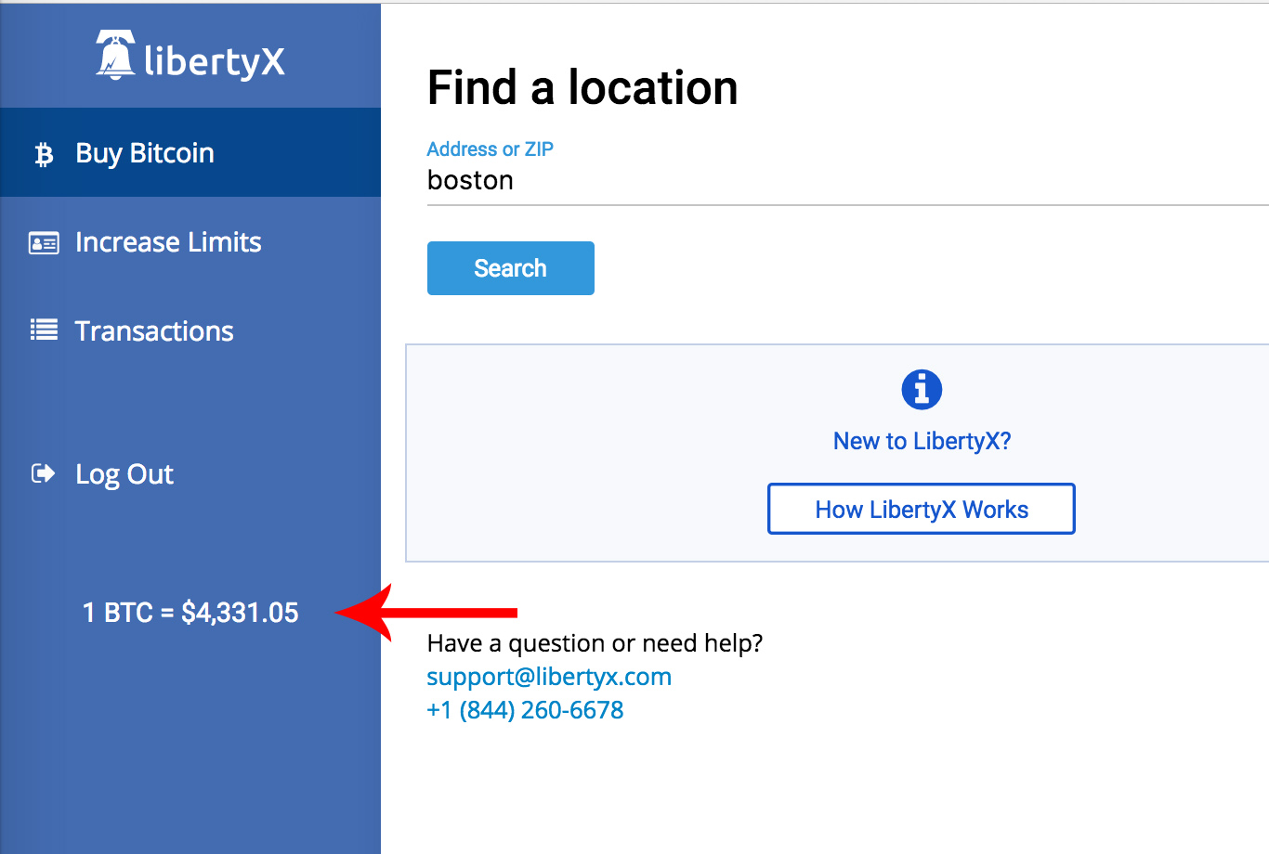
Task: Click the +1 (844) 260-6678 phone link
Action: point(525,710)
